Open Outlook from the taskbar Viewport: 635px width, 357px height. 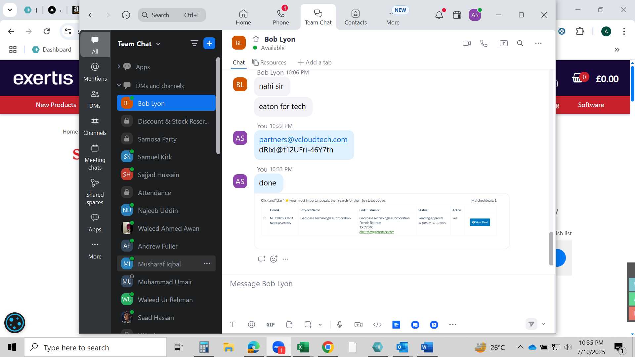click(x=402, y=347)
